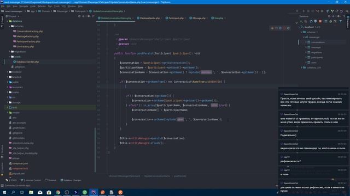The image size is (350, 196).
Task: Toggle the Database side tool button
Action: 348,22
